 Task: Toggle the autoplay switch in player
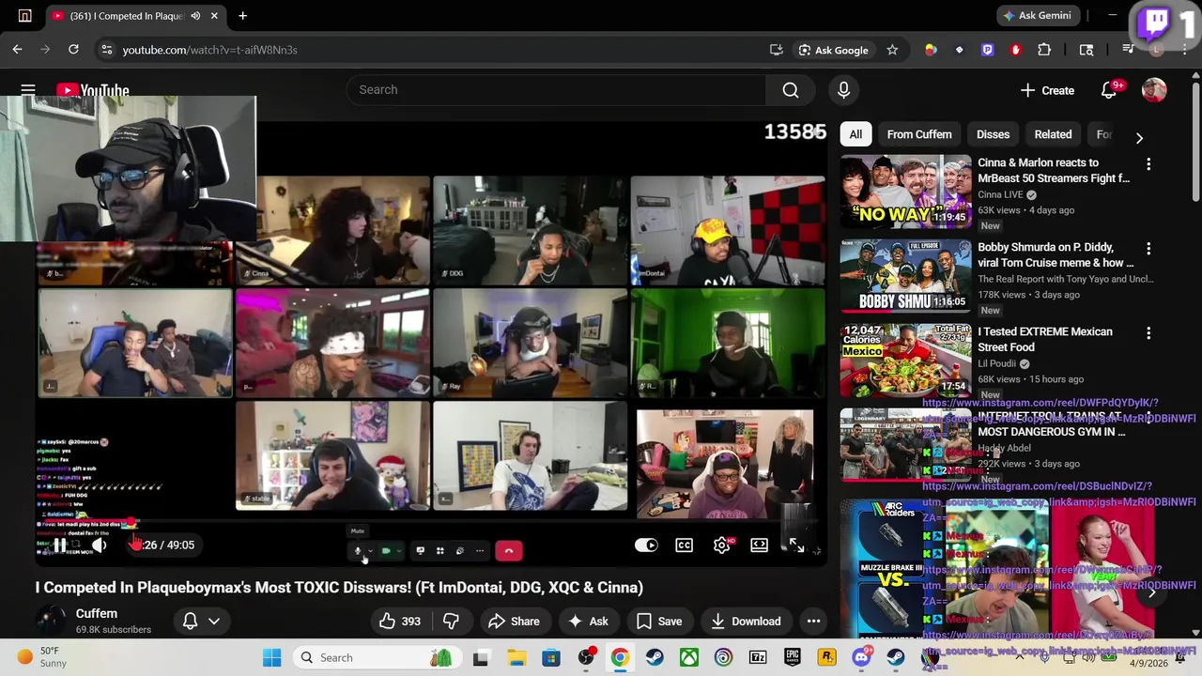coord(646,545)
